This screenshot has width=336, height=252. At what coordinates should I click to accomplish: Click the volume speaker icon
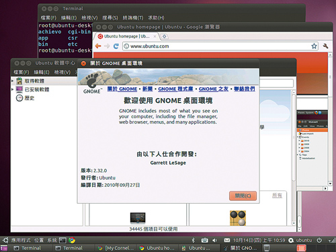[x=214, y=241]
